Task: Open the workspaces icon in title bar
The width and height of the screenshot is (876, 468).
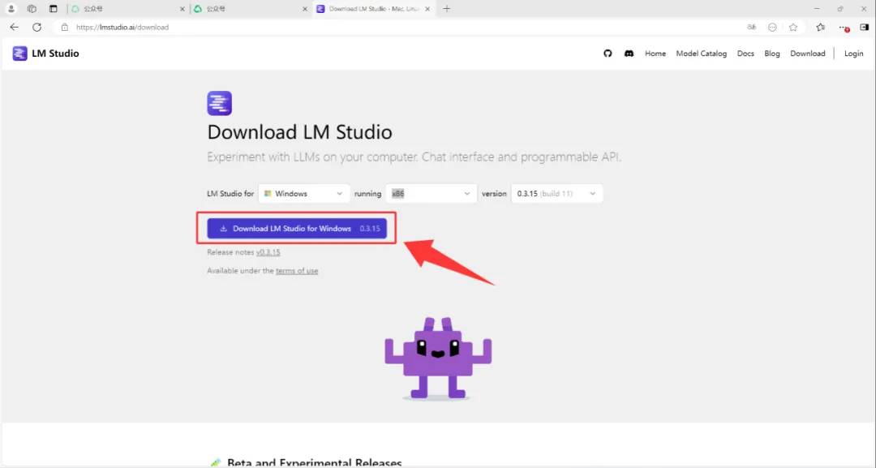Action: click(x=32, y=9)
